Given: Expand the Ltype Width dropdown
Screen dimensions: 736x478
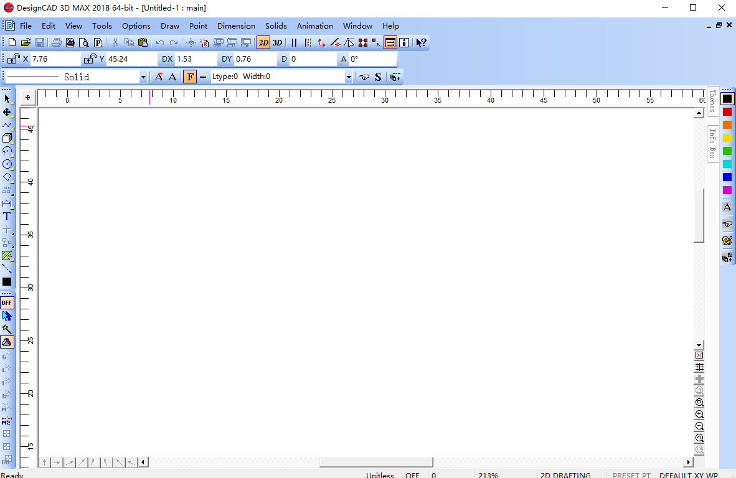Looking at the screenshot, I should point(348,77).
